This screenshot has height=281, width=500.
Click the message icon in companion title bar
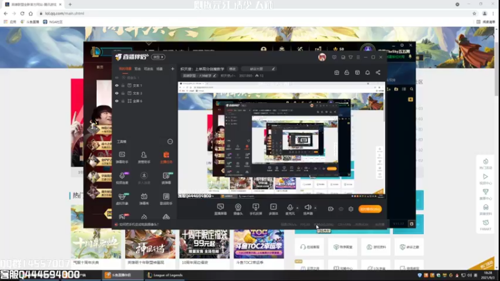[334, 57]
